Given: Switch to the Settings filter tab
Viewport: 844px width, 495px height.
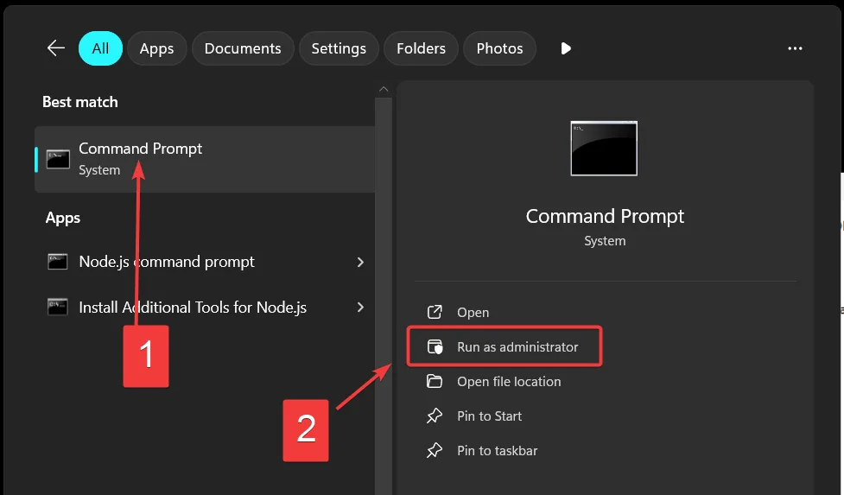Looking at the screenshot, I should click(339, 48).
